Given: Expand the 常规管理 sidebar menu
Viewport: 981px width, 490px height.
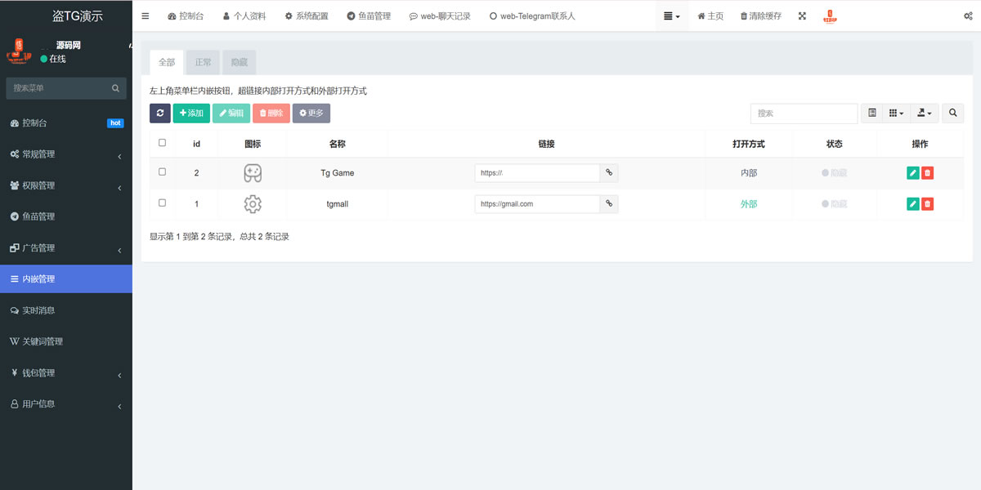Looking at the screenshot, I should [x=65, y=154].
